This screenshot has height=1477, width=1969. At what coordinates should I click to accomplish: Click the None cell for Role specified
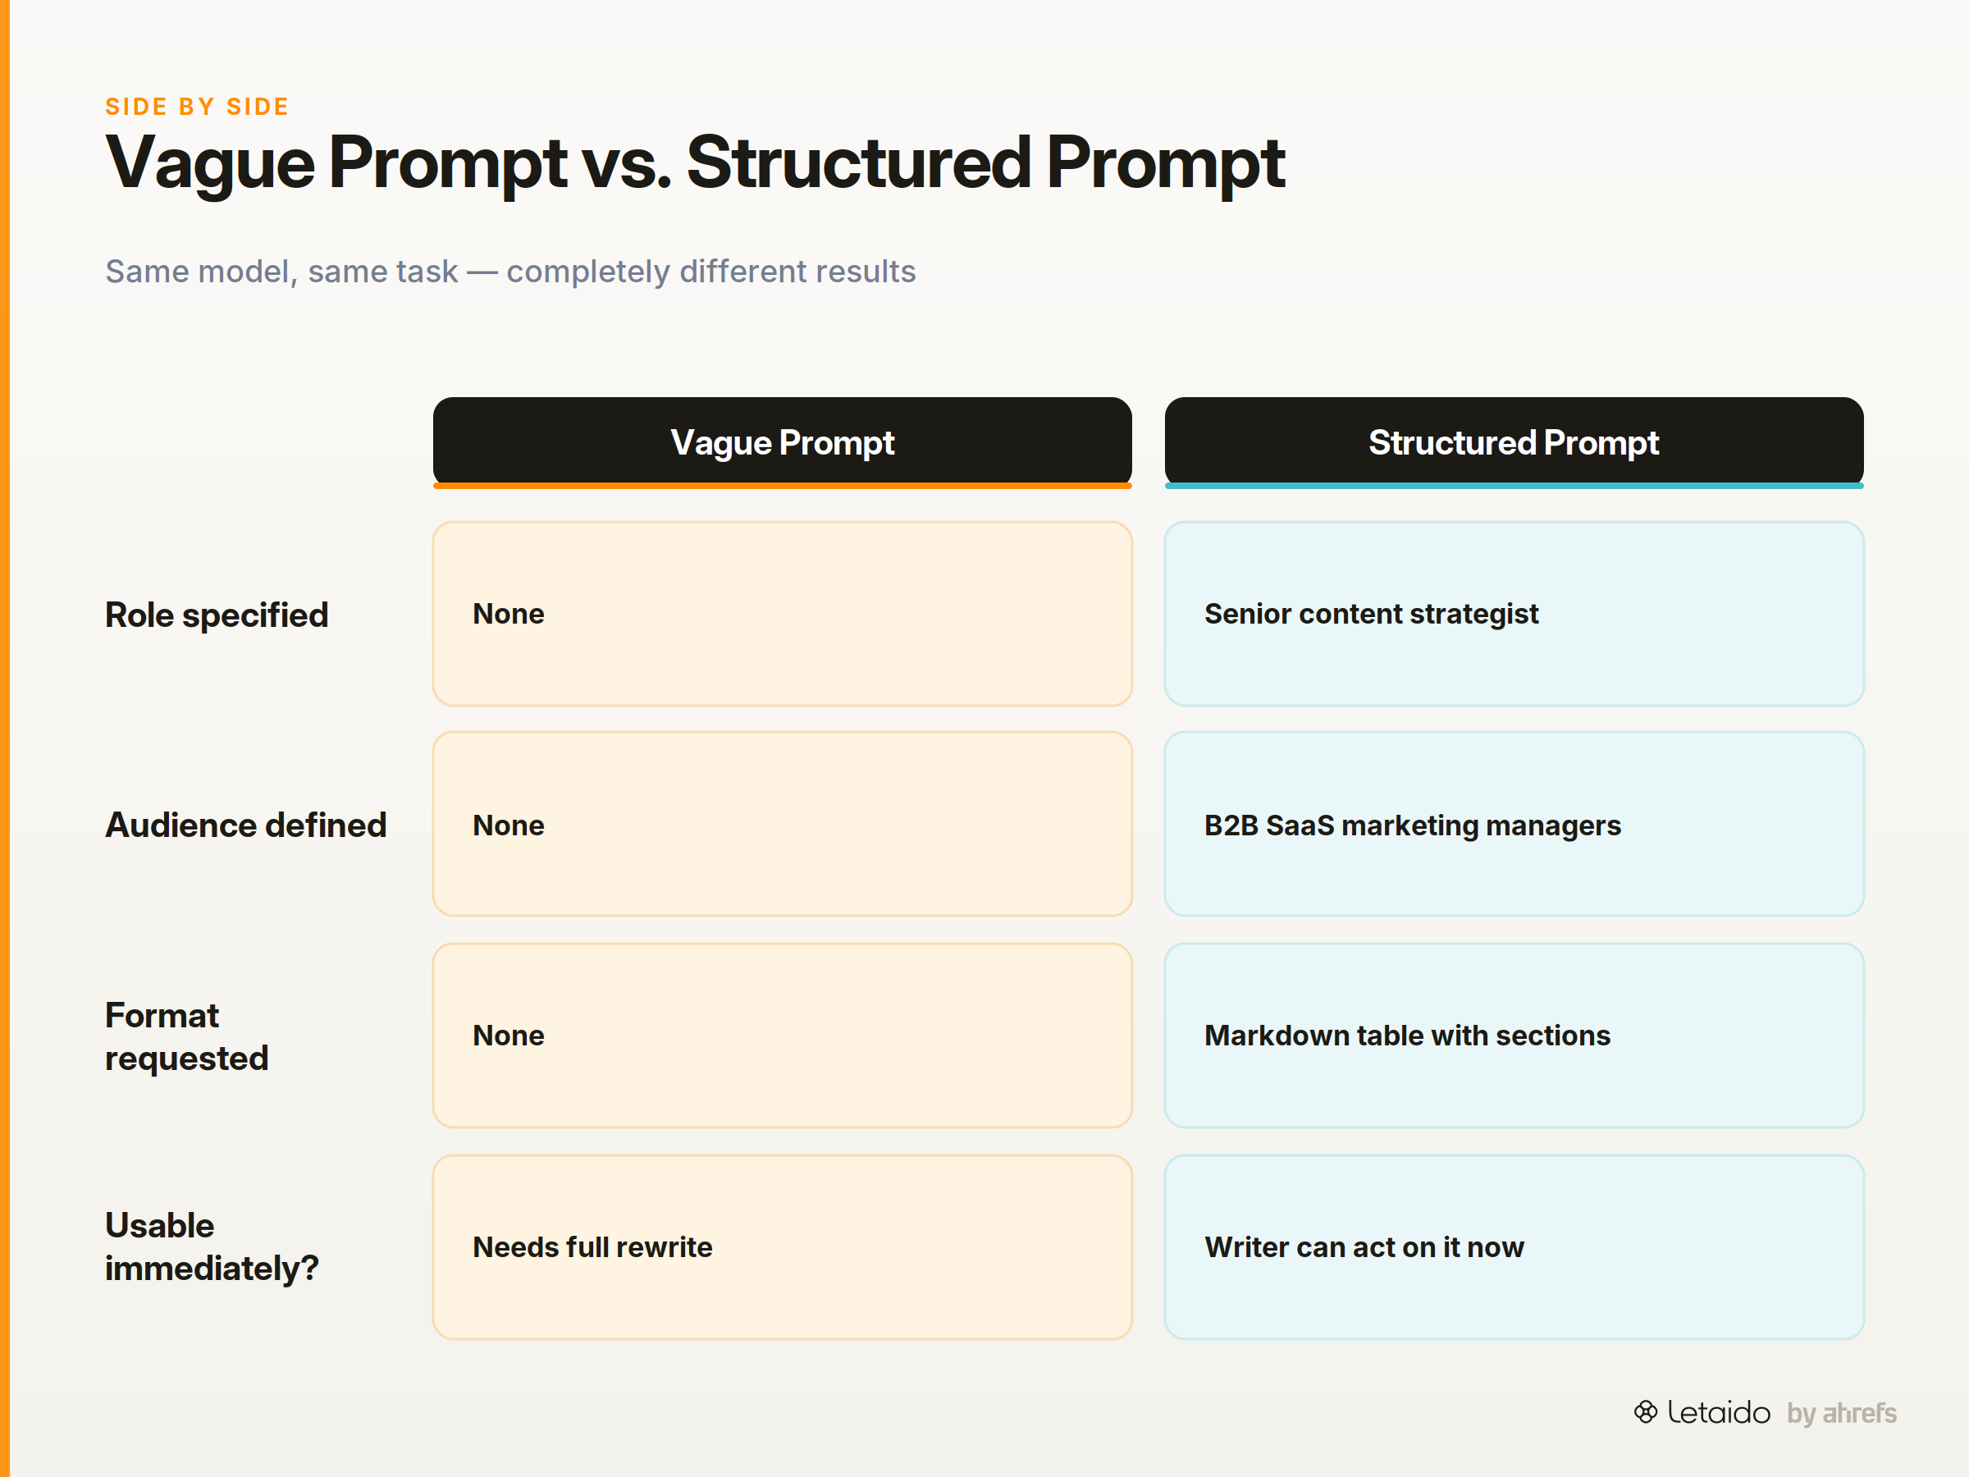tap(783, 615)
